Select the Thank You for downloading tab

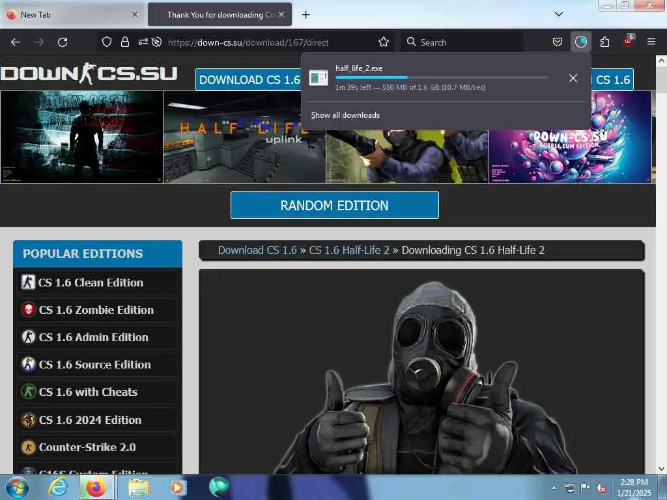(220, 14)
